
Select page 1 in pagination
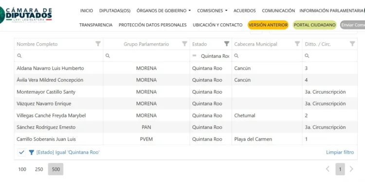[x=340, y=169]
